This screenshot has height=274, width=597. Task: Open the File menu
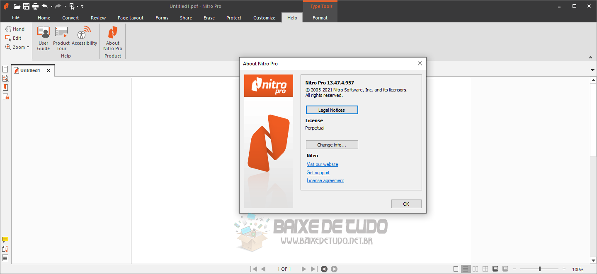click(16, 18)
